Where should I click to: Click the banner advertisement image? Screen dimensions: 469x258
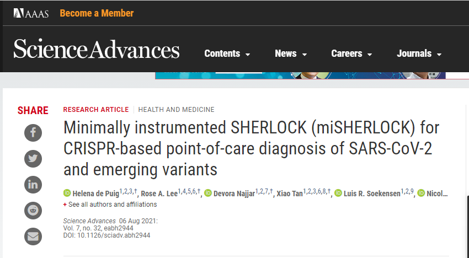(x=300, y=76)
